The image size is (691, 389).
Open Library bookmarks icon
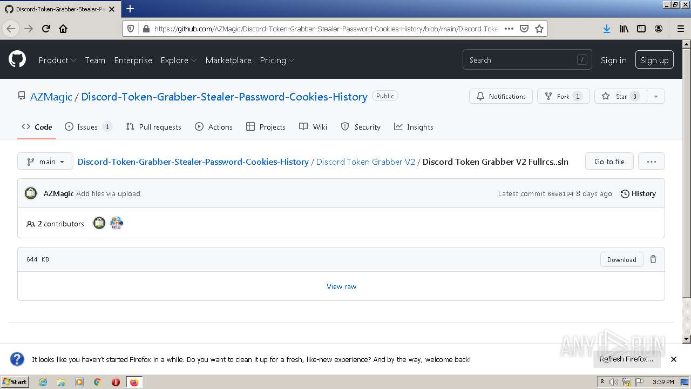[x=624, y=29]
